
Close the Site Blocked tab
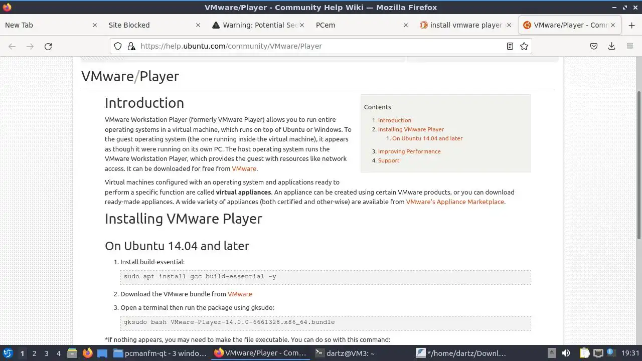pos(198,25)
